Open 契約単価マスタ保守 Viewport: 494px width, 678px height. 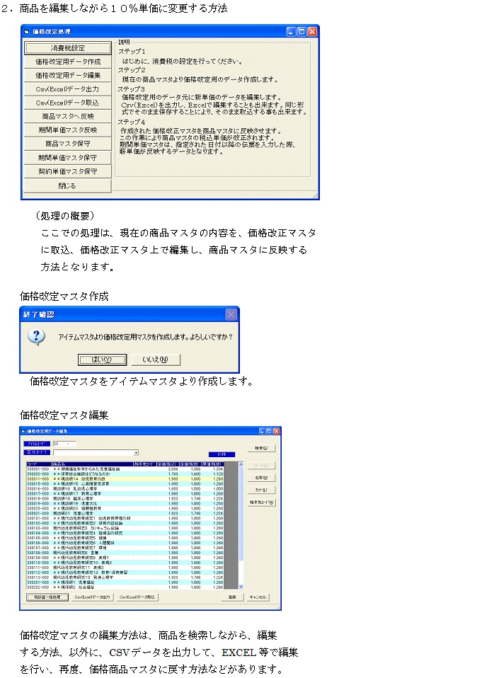68,172
